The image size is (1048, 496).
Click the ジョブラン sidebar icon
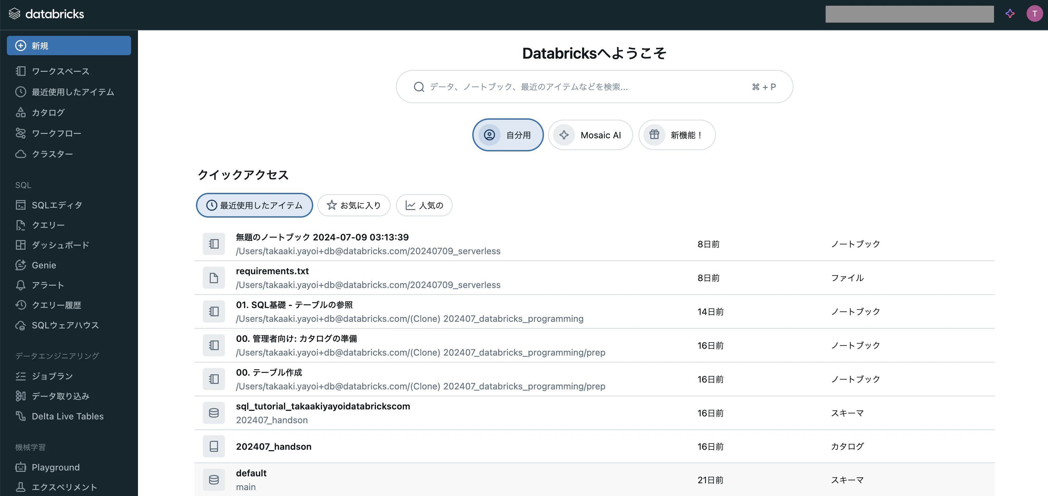21,376
